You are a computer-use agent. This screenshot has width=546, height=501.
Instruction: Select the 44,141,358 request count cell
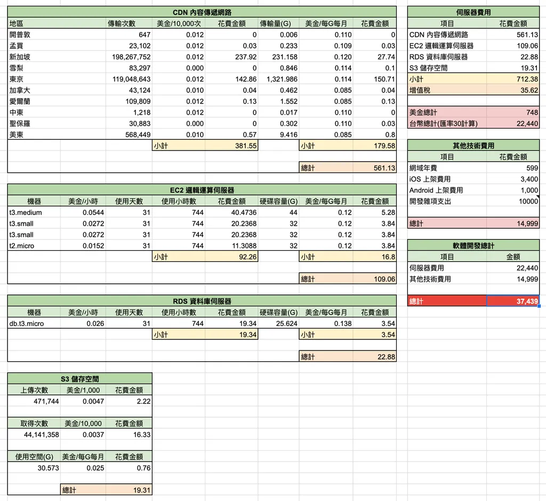(34, 434)
